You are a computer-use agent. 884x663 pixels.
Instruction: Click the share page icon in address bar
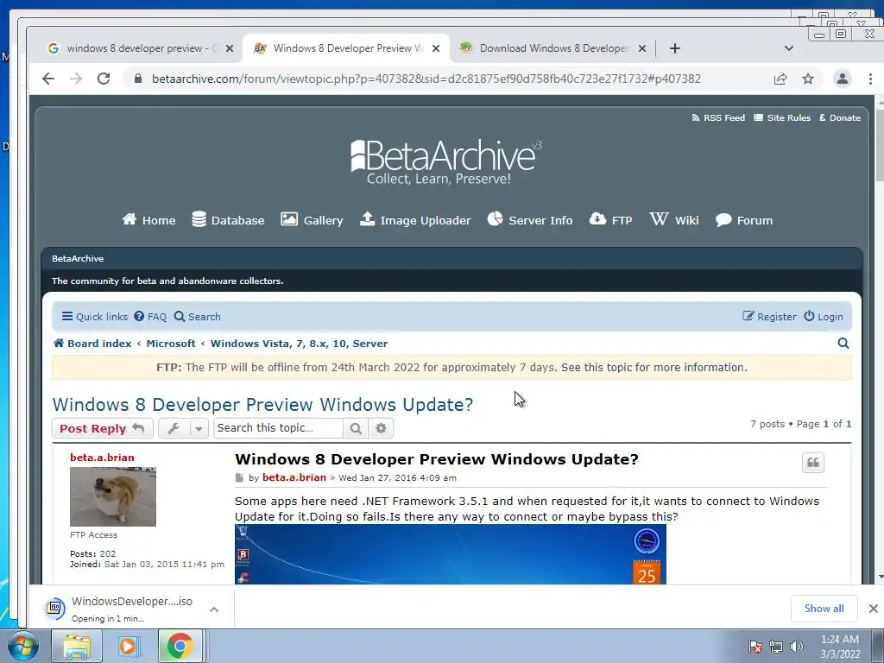point(780,79)
